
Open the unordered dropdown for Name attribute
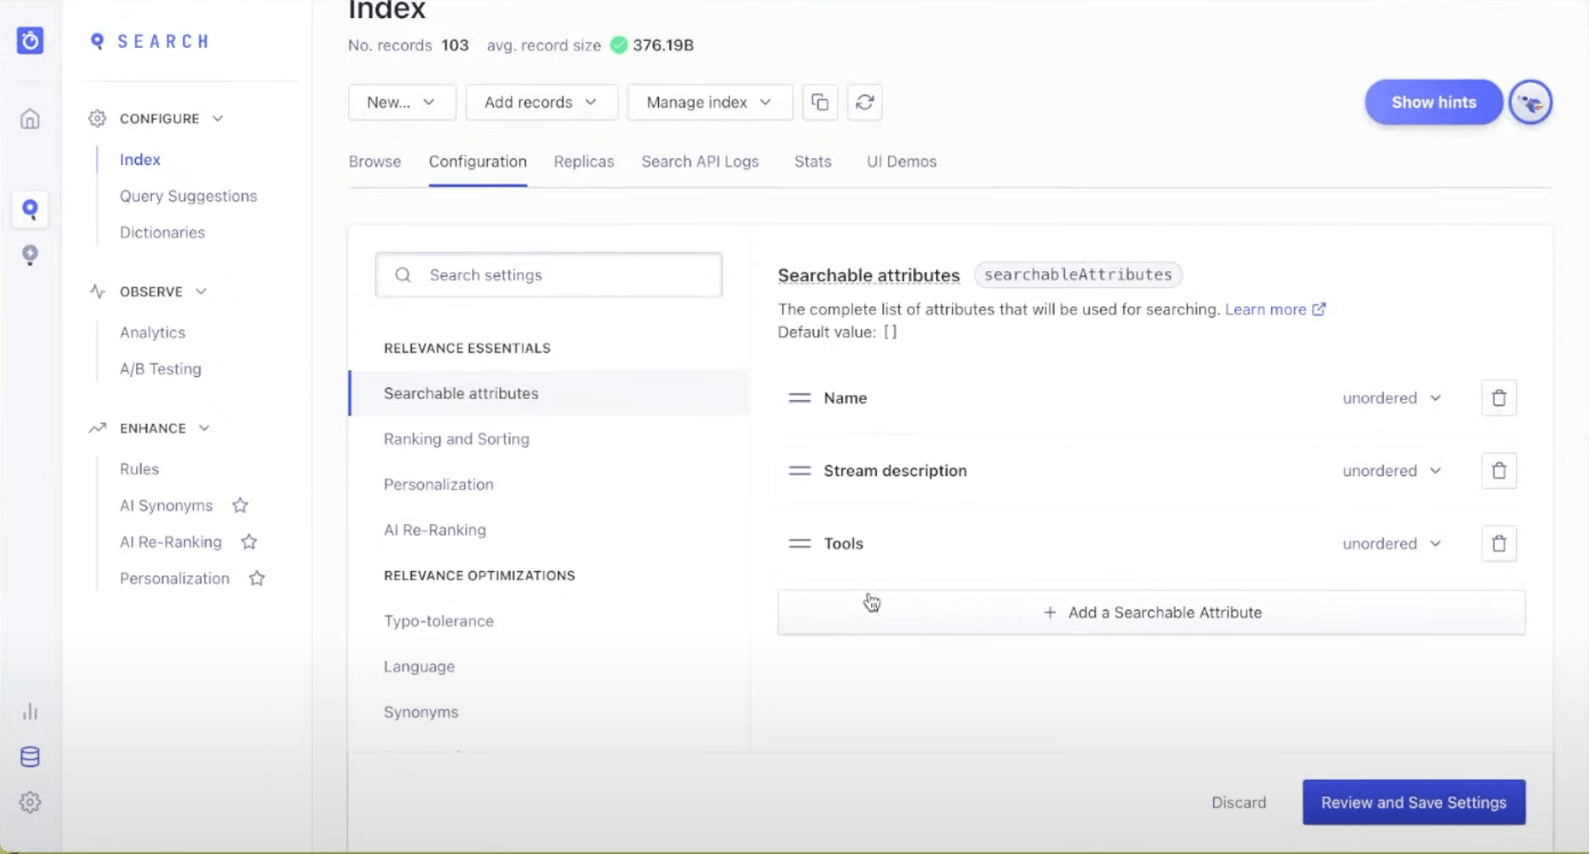(x=1392, y=398)
